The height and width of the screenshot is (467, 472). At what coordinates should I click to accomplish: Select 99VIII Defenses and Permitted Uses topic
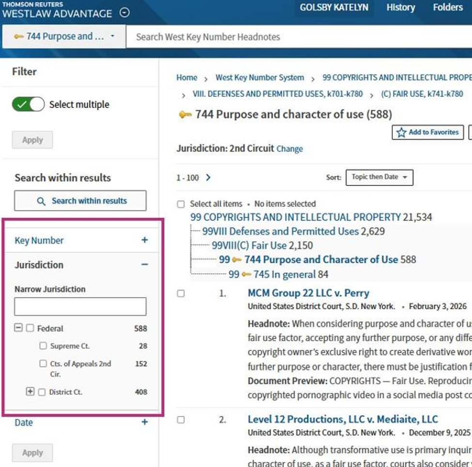click(281, 231)
